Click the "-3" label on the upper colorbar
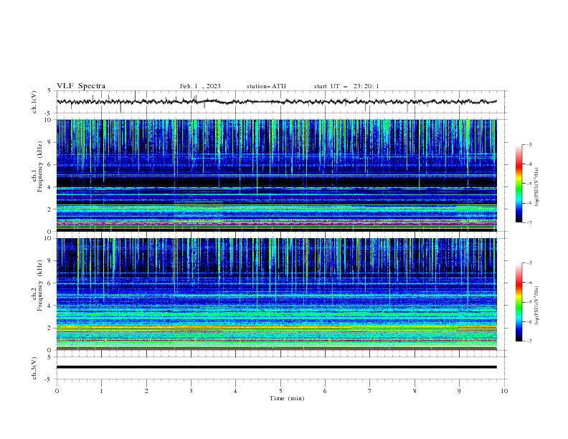The height and width of the screenshot is (439, 568). point(529,144)
